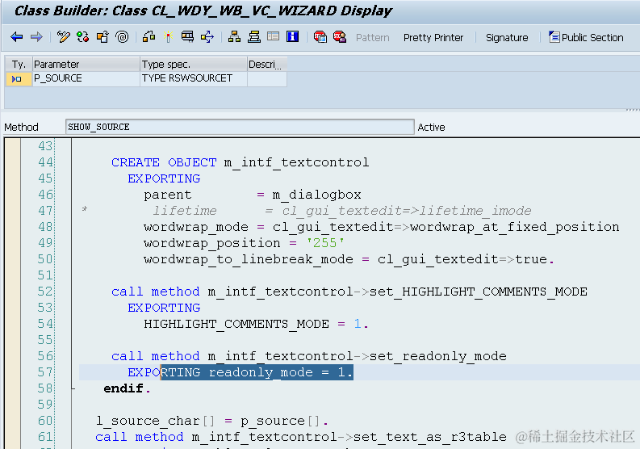
Task: Click l_source_char[] on line 60
Action: tap(156, 421)
